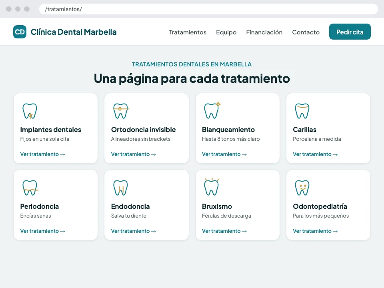This screenshot has height=288, width=384.
Task: Open Ver tratamiento link under Odontopediatría
Action: (315, 231)
